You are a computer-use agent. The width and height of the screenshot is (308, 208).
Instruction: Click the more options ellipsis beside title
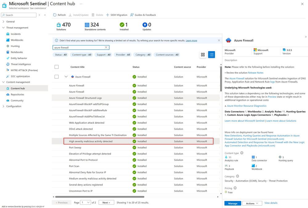click(x=81, y=4)
